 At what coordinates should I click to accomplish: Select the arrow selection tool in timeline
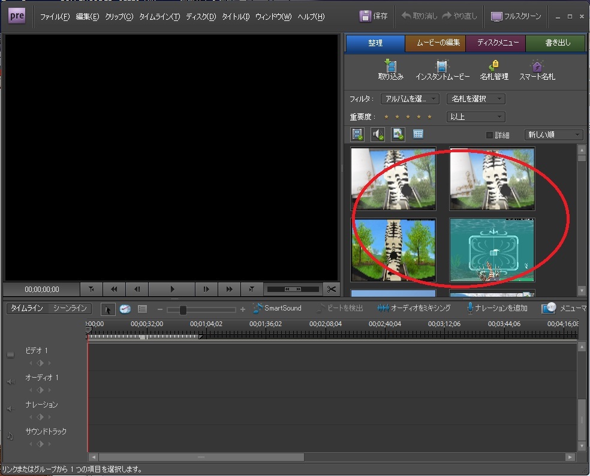(108, 309)
